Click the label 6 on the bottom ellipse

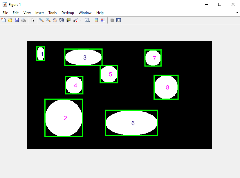click(x=133, y=123)
